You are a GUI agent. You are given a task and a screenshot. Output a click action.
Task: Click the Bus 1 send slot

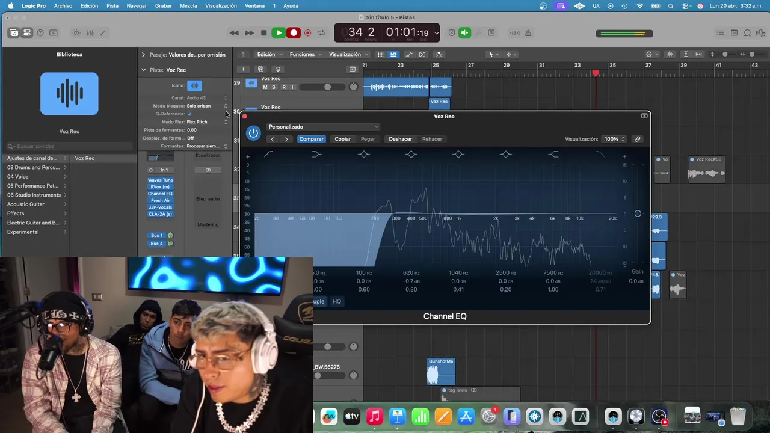click(156, 235)
